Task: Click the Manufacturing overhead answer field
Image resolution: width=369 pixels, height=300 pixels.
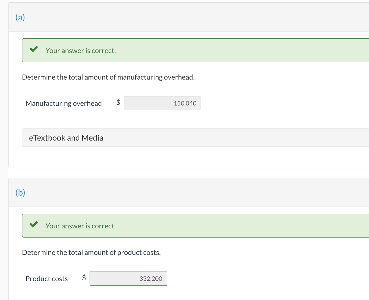Action: pos(162,103)
